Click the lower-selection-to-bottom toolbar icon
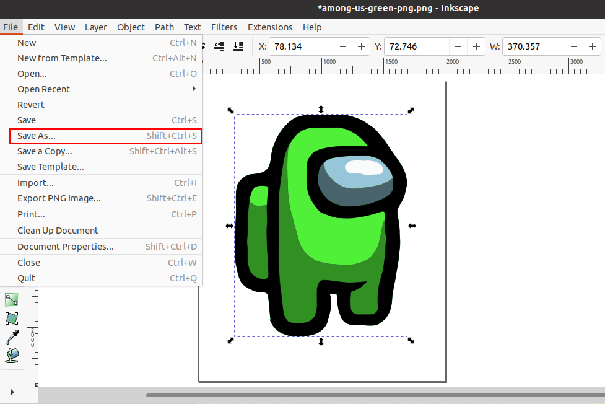605x404 pixels. coord(238,46)
